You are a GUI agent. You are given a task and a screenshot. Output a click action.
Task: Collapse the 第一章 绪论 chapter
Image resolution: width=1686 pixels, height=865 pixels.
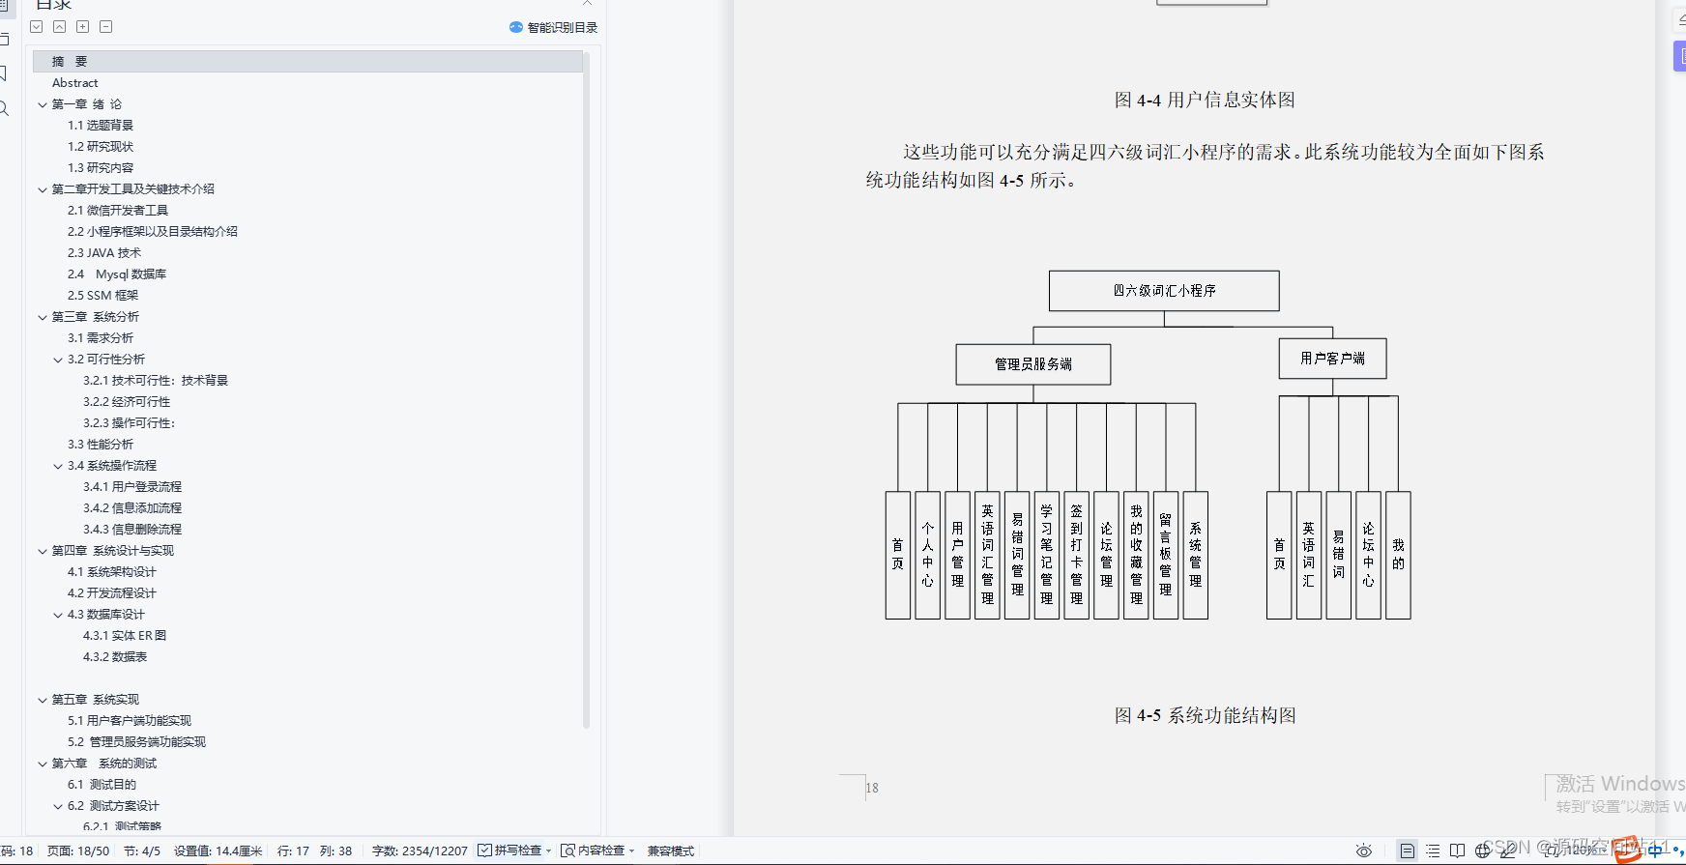pyautogui.click(x=43, y=104)
